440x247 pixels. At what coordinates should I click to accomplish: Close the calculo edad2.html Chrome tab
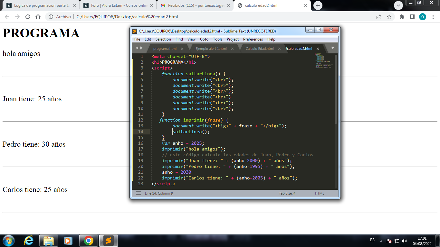tap(306, 5)
